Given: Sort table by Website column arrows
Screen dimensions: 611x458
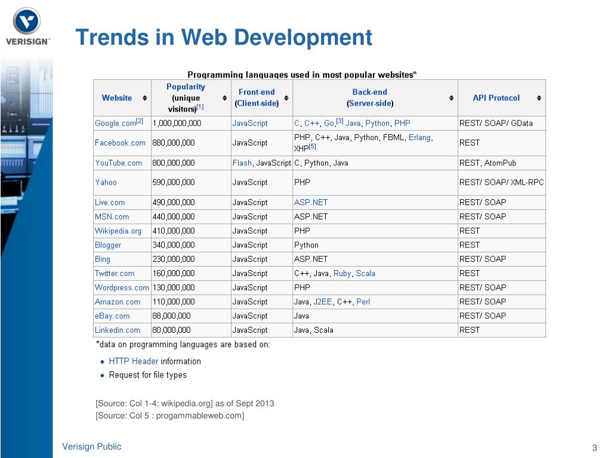Looking at the screenshot, I should (x=144, y=98).
